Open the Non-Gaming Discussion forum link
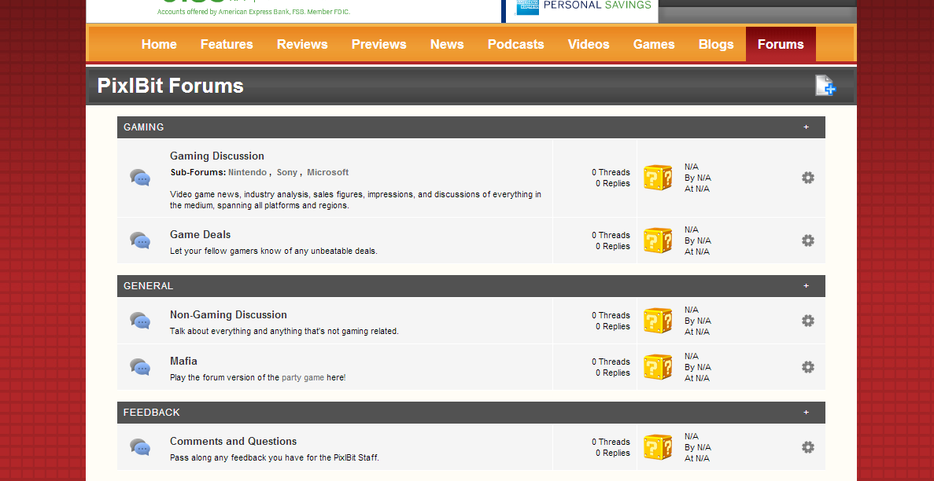 click(x=228, y=315)
